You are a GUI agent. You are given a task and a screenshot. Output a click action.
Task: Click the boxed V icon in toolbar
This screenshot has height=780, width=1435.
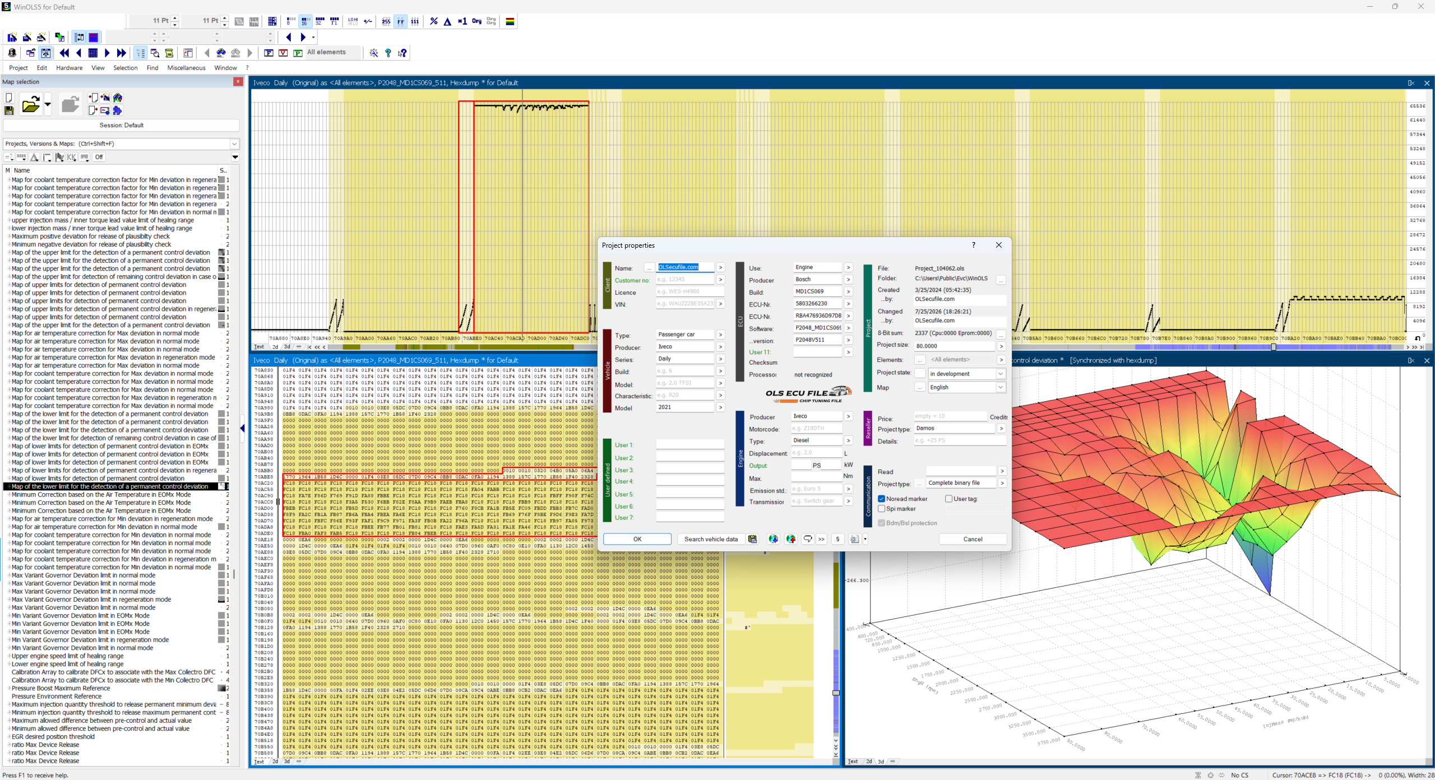click(283, 53)
